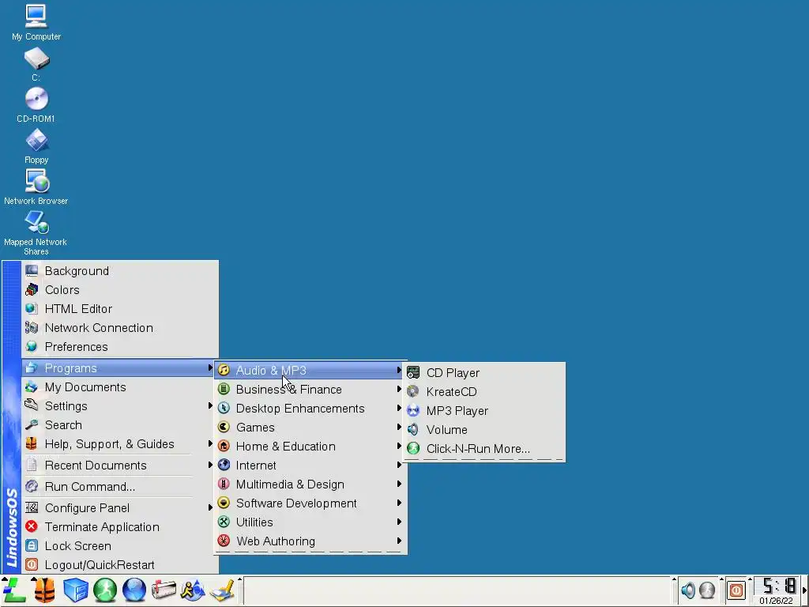Open Preferences in the launch menu
Viewport: 809px width, 607px height.
120,347
